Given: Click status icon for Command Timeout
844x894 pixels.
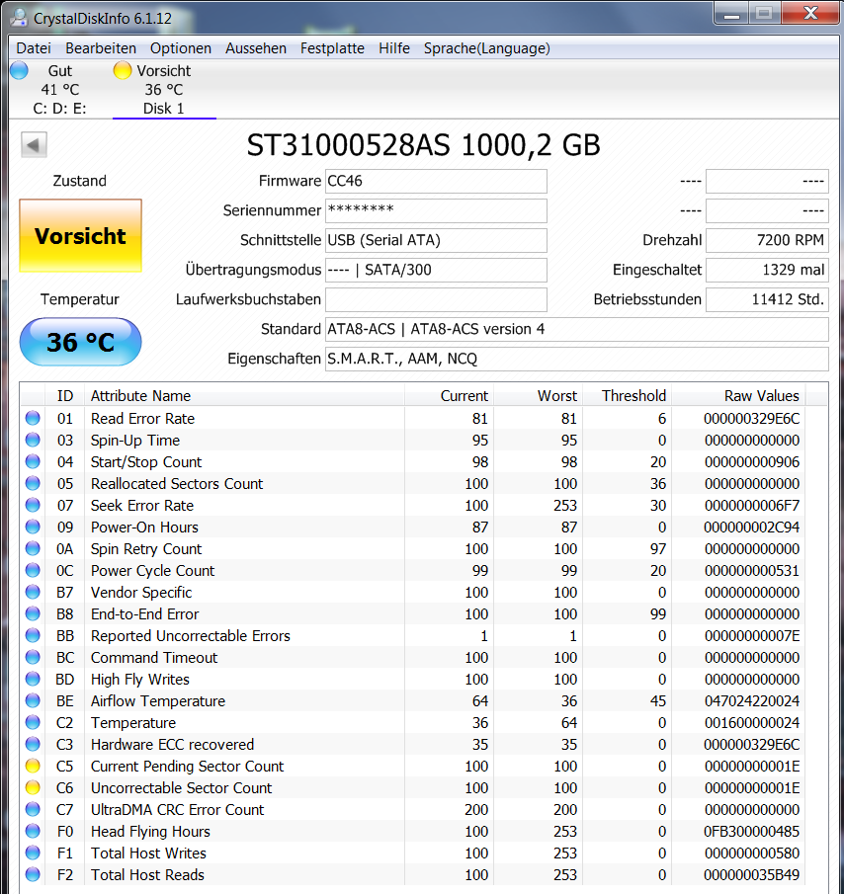Looking at the screenshot, I should coord(33,657).
